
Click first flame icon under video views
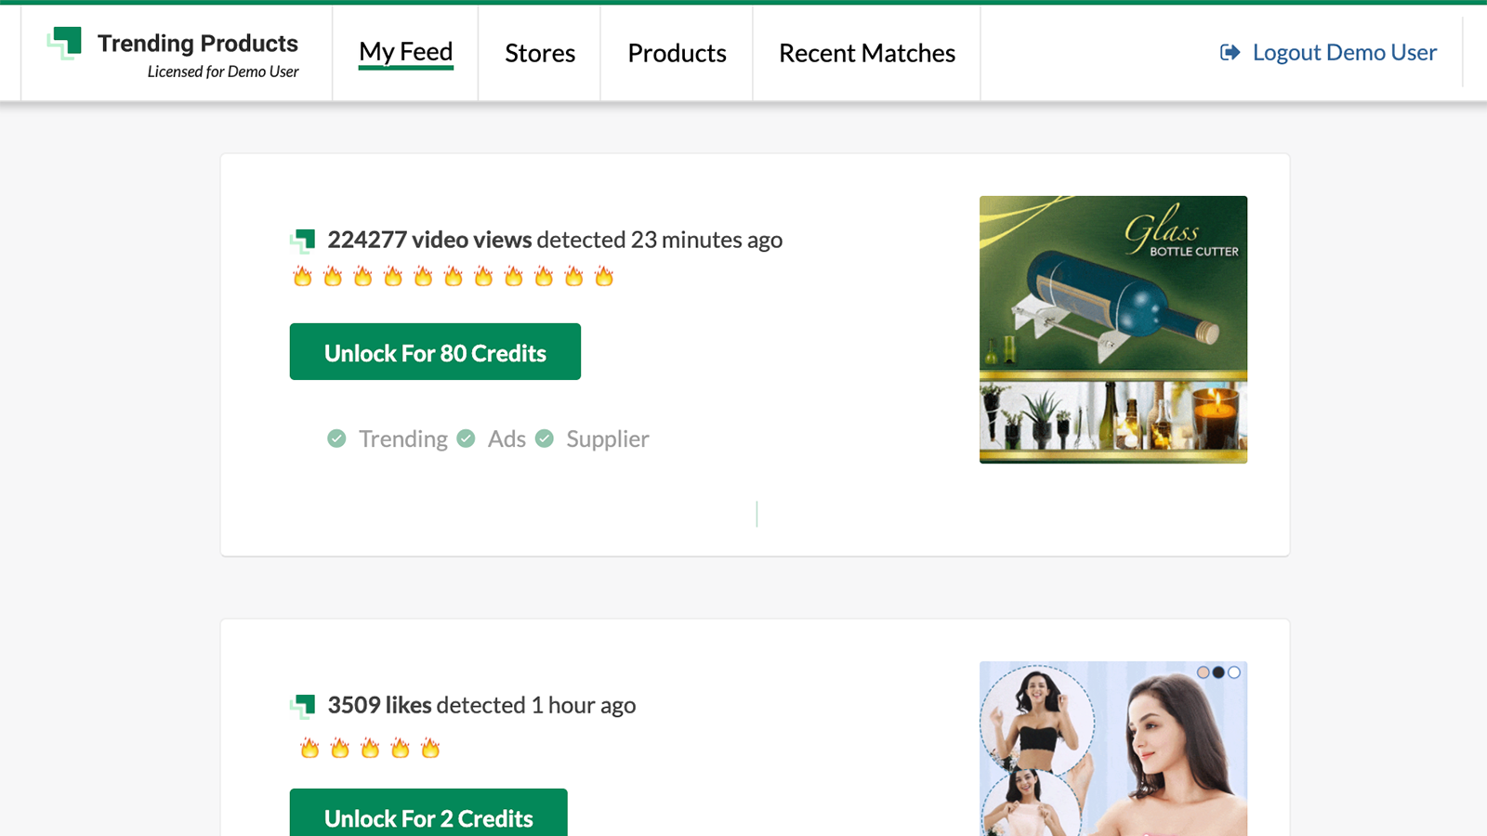(303, 277)
